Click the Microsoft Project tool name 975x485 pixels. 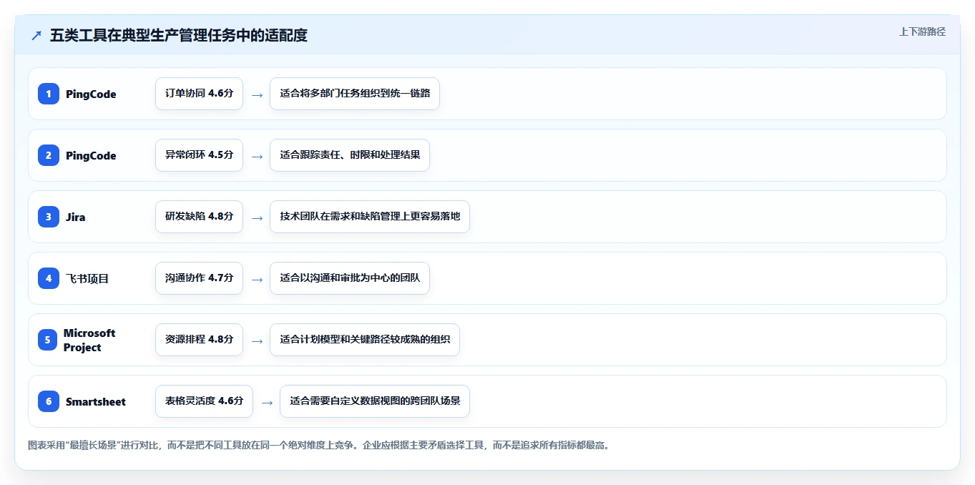tap(89, 340)
